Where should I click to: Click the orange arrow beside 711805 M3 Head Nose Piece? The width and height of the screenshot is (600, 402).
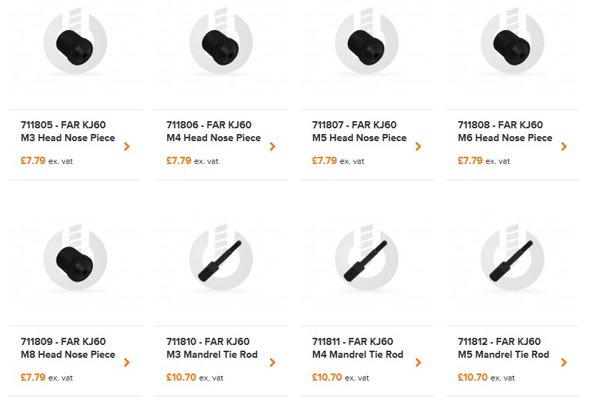127,147
